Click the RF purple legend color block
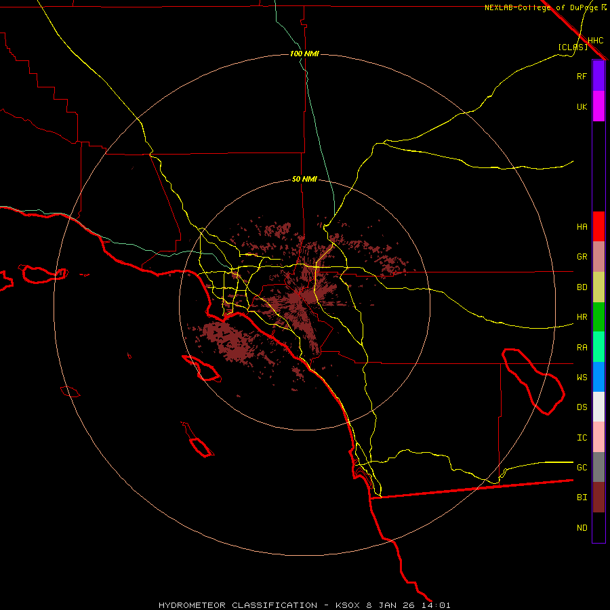 [x=598, y=76]
